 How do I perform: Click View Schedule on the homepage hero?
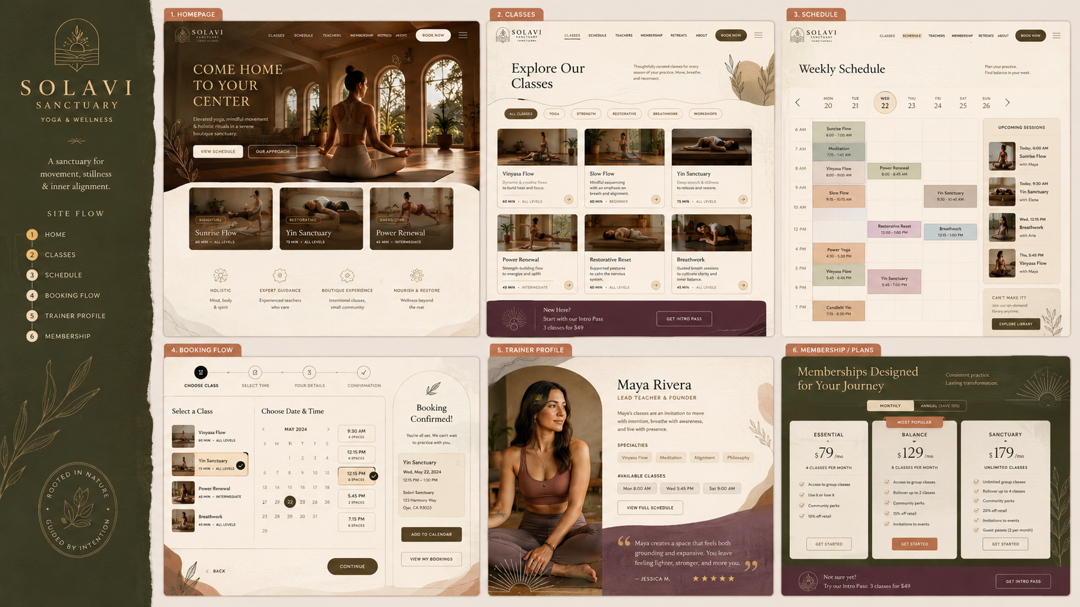218,152
